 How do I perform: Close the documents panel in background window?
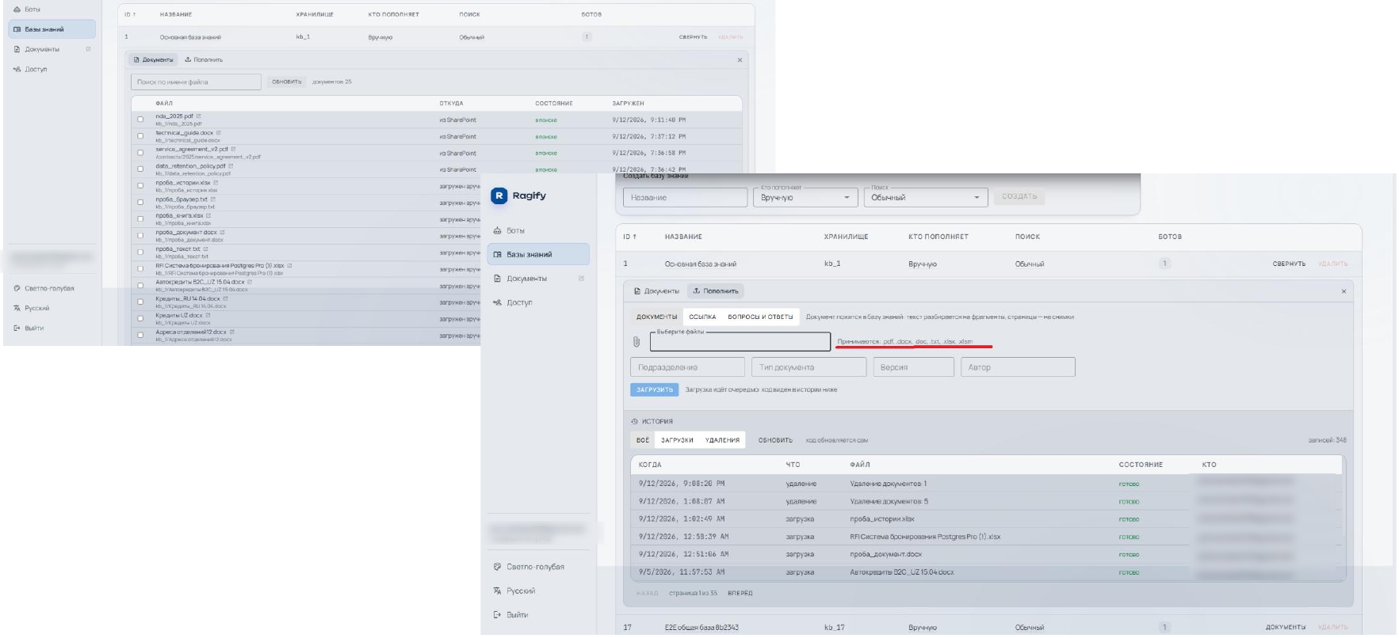[740, 60]
